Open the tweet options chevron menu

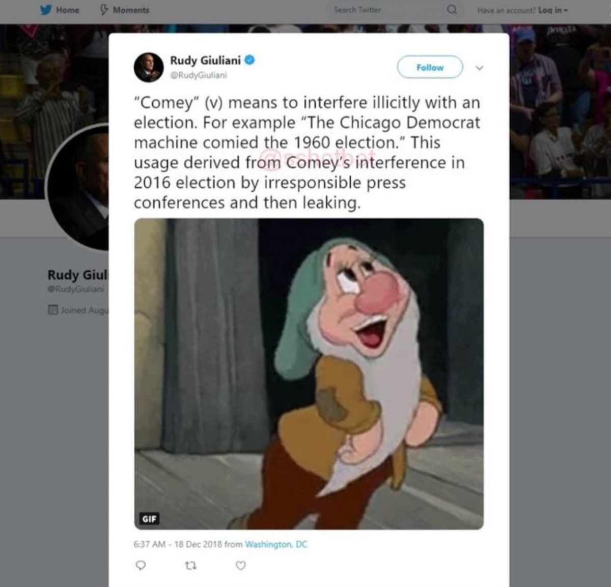[x=479, y=68]
